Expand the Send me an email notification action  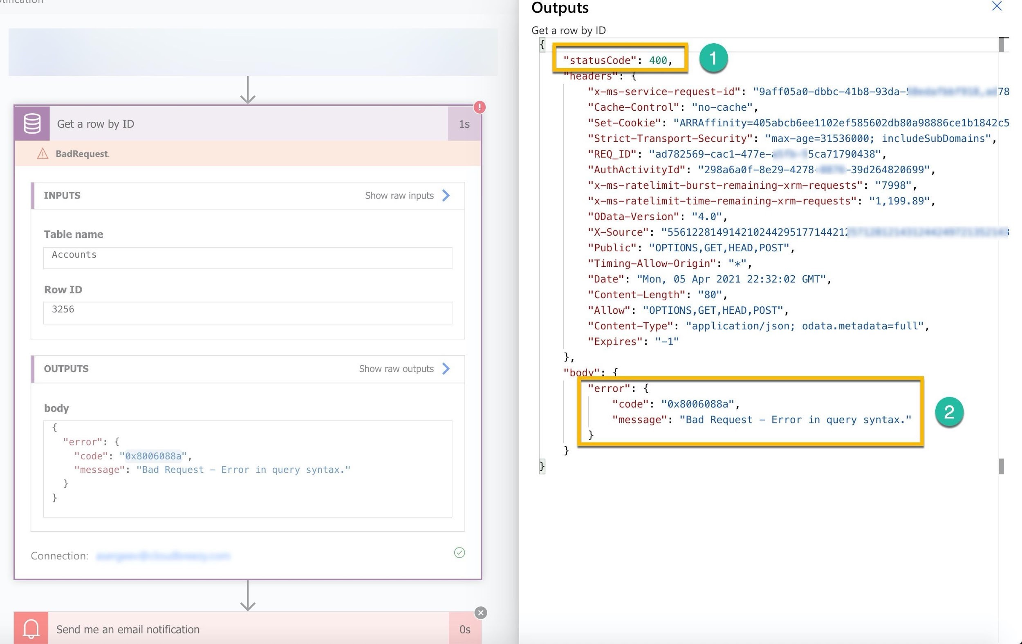[x=248, y=629]
